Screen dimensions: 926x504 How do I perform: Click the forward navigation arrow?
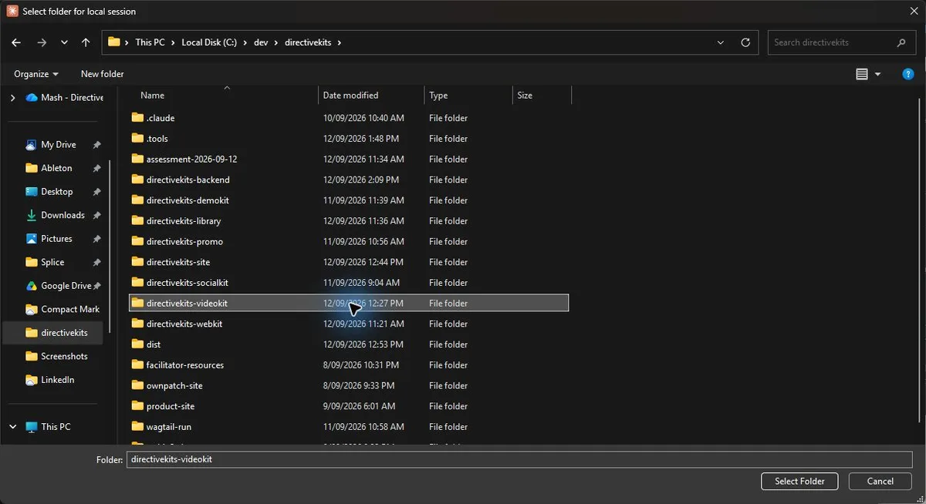42,42
